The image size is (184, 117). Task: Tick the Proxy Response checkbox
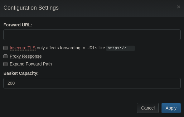point(5,56)
